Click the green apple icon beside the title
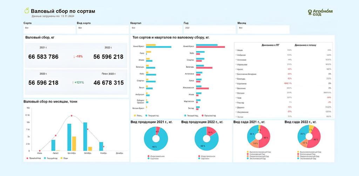This screenshot has width=359, height=176. click(x=27, y=11)
